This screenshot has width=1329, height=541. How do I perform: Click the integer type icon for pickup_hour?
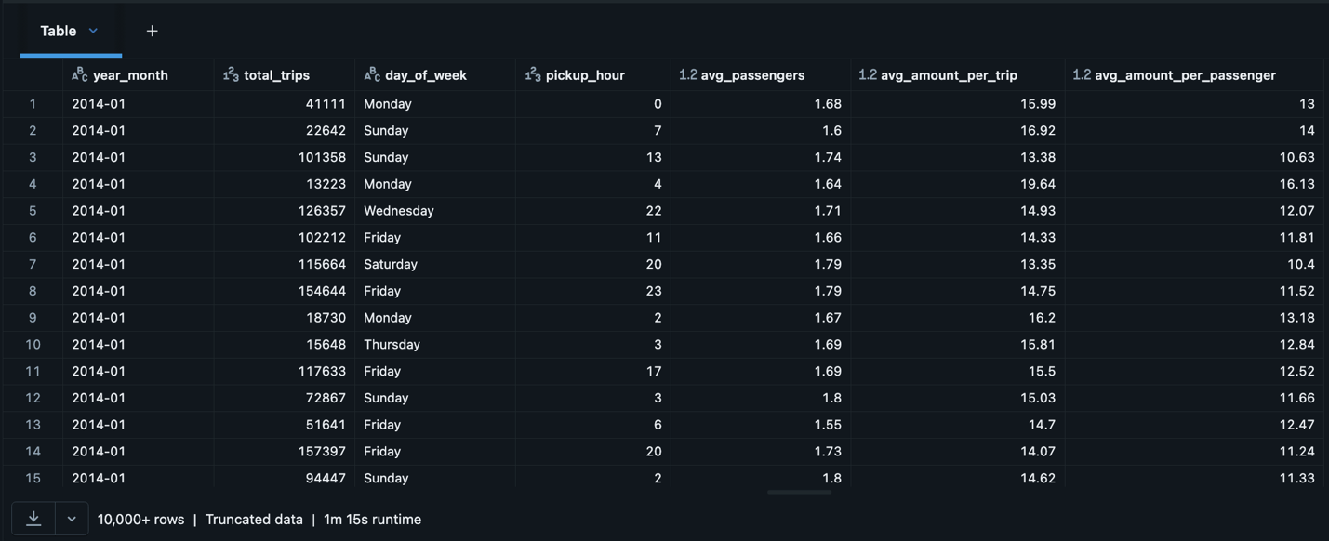pyautogui.click(x=533, y=74)
